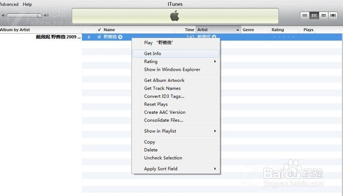The height and width of the screenshot is (196, 343).
Task: Sort by the Plays column header
Action: point(307,30)
